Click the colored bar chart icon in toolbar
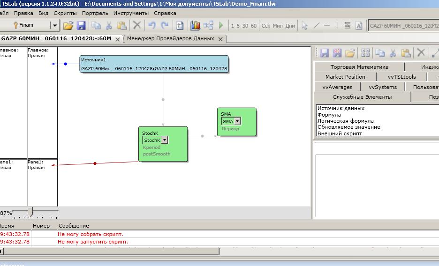The height and width of the screenshot is (266, 439). coord(195,26)
